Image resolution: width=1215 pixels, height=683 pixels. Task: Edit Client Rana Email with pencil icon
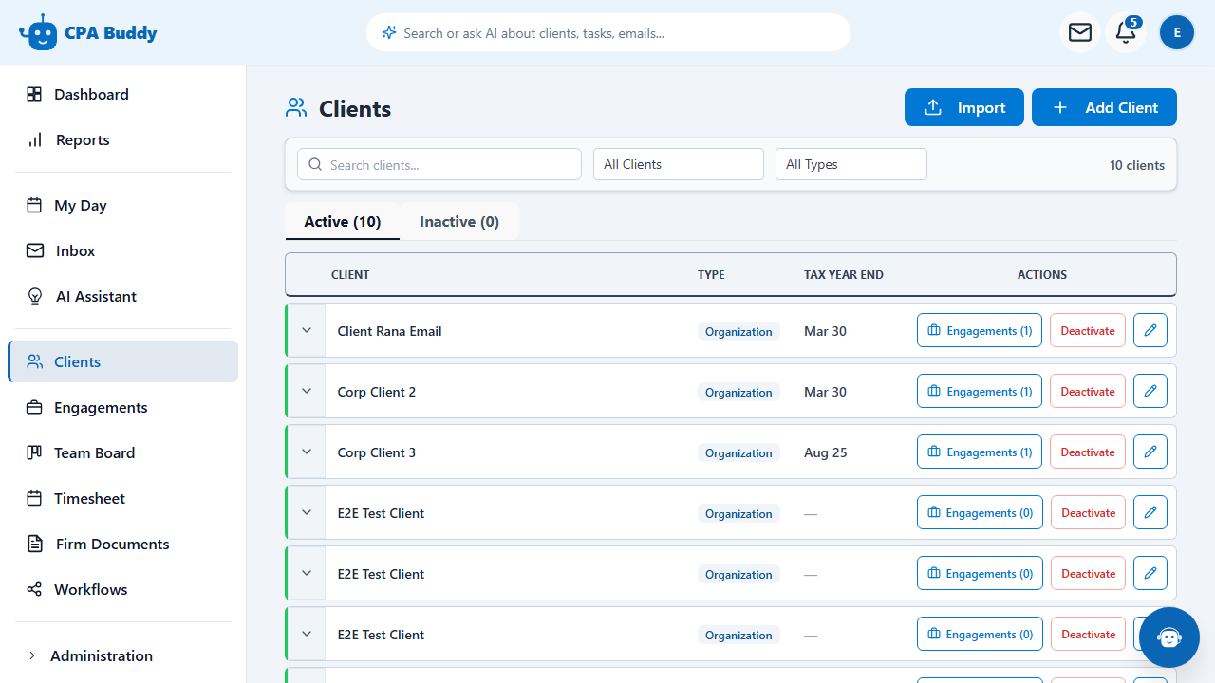tap(1150, 330)
